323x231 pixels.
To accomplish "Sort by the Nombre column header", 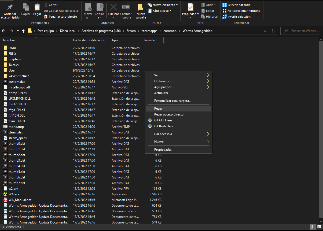I will click(36, 40).
